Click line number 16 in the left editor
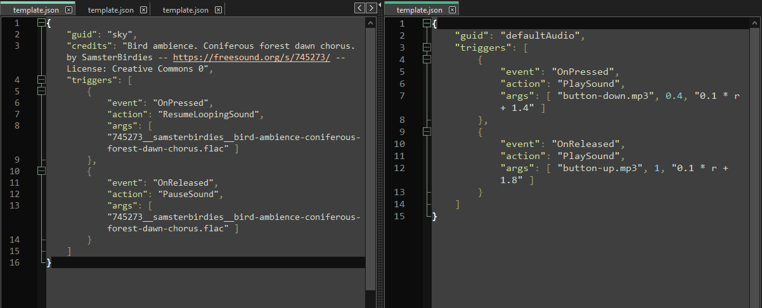 tap(16, 262)
